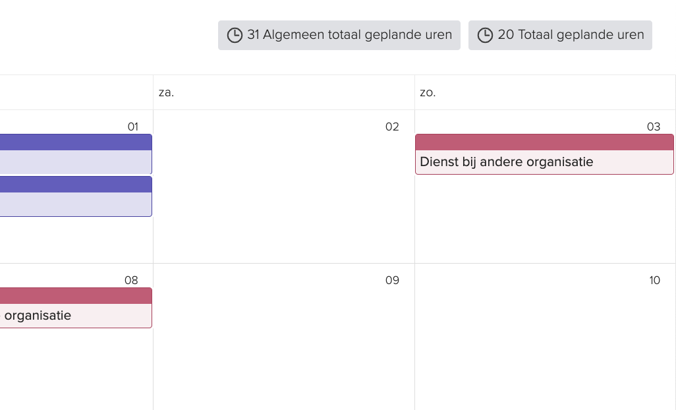Select the zo. column header
Viewport: 676px width, 410px height.
pyautogui.click(x=545, y=92)
